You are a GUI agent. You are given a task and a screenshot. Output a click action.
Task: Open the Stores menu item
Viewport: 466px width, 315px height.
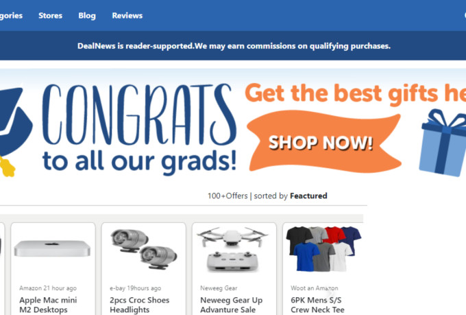(x=50, y=16)
